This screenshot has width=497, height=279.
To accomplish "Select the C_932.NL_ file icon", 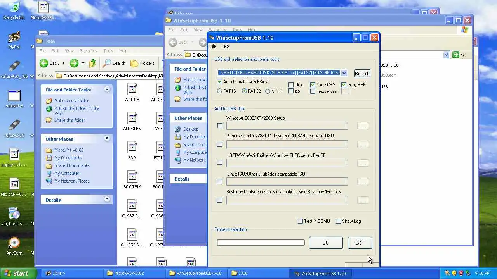I will pyautogui.click(x=132, y=209).
